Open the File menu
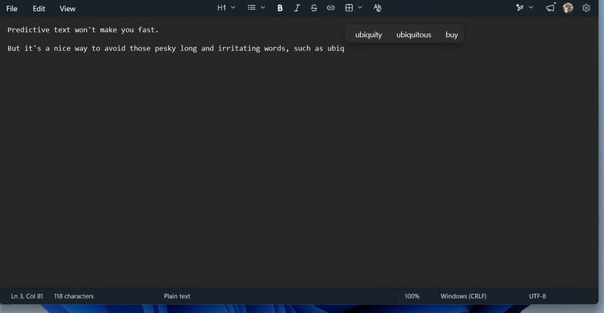 click(12, 9)
